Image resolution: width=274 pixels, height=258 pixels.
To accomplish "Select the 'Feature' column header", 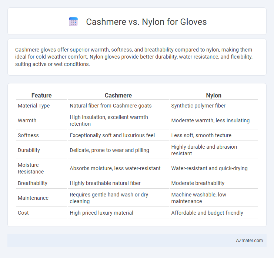I will tap(41, 95).
